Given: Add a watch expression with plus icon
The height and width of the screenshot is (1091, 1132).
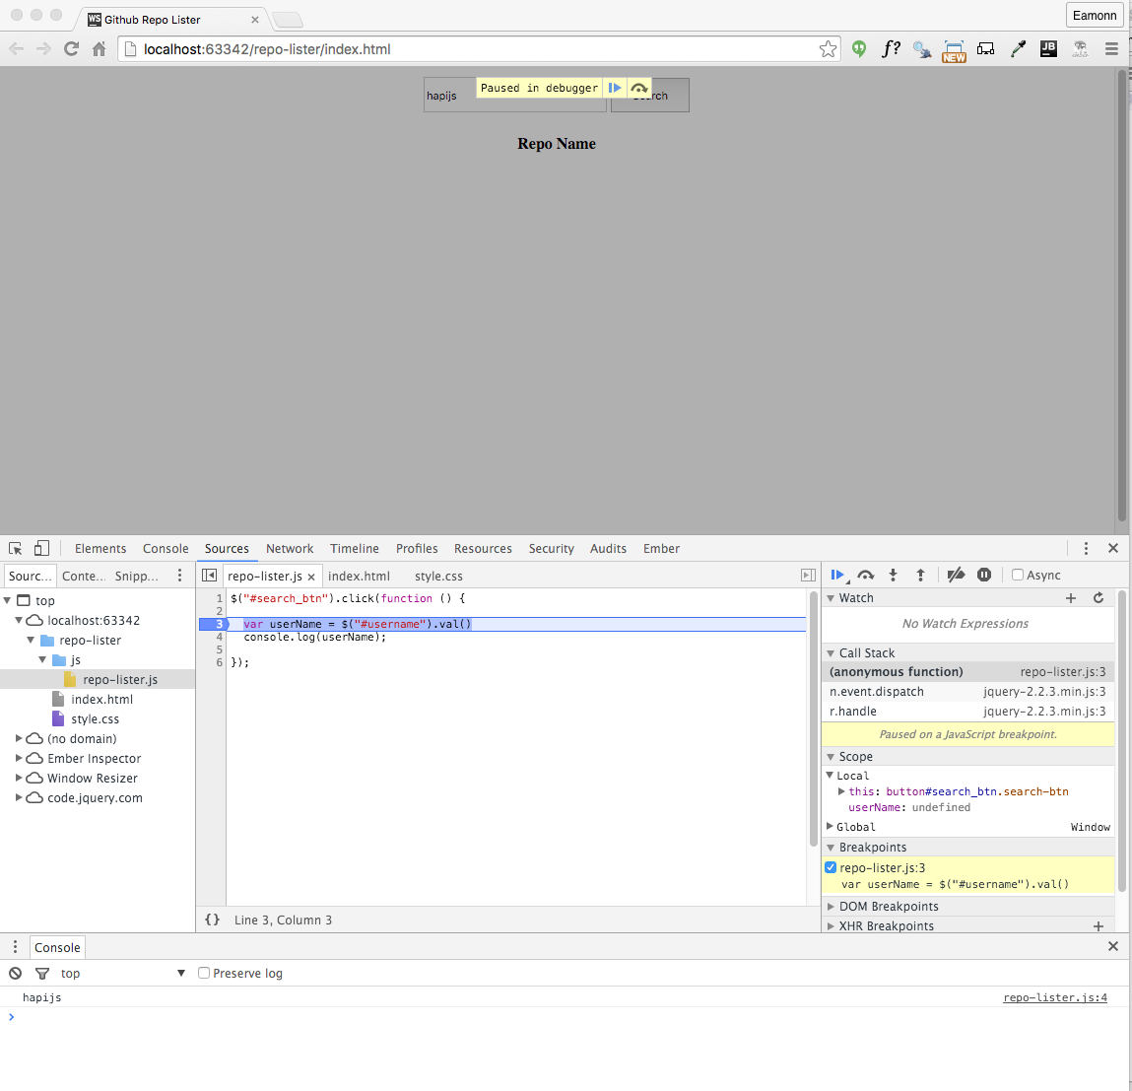Looking at the screenshot, I should (x=1071, y=598).
